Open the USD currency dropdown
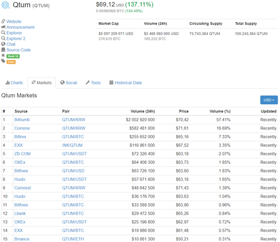 click(269, 100)
